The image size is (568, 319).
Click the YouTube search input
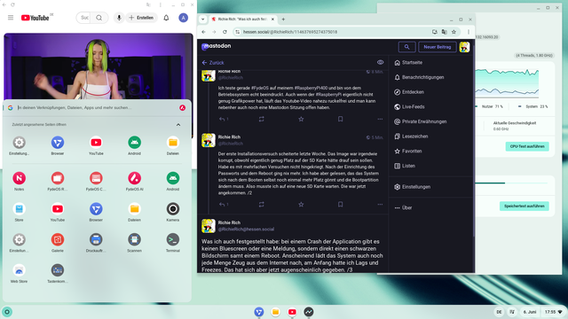coord(85,18)
